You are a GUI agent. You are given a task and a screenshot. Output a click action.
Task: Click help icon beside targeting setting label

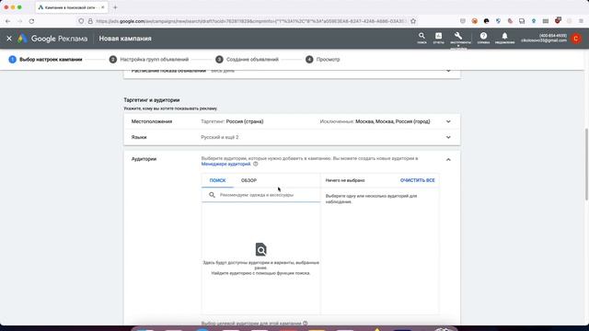305,323
